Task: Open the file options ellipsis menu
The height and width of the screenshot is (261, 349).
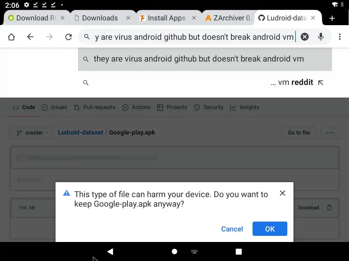Action: click(330, 133)
